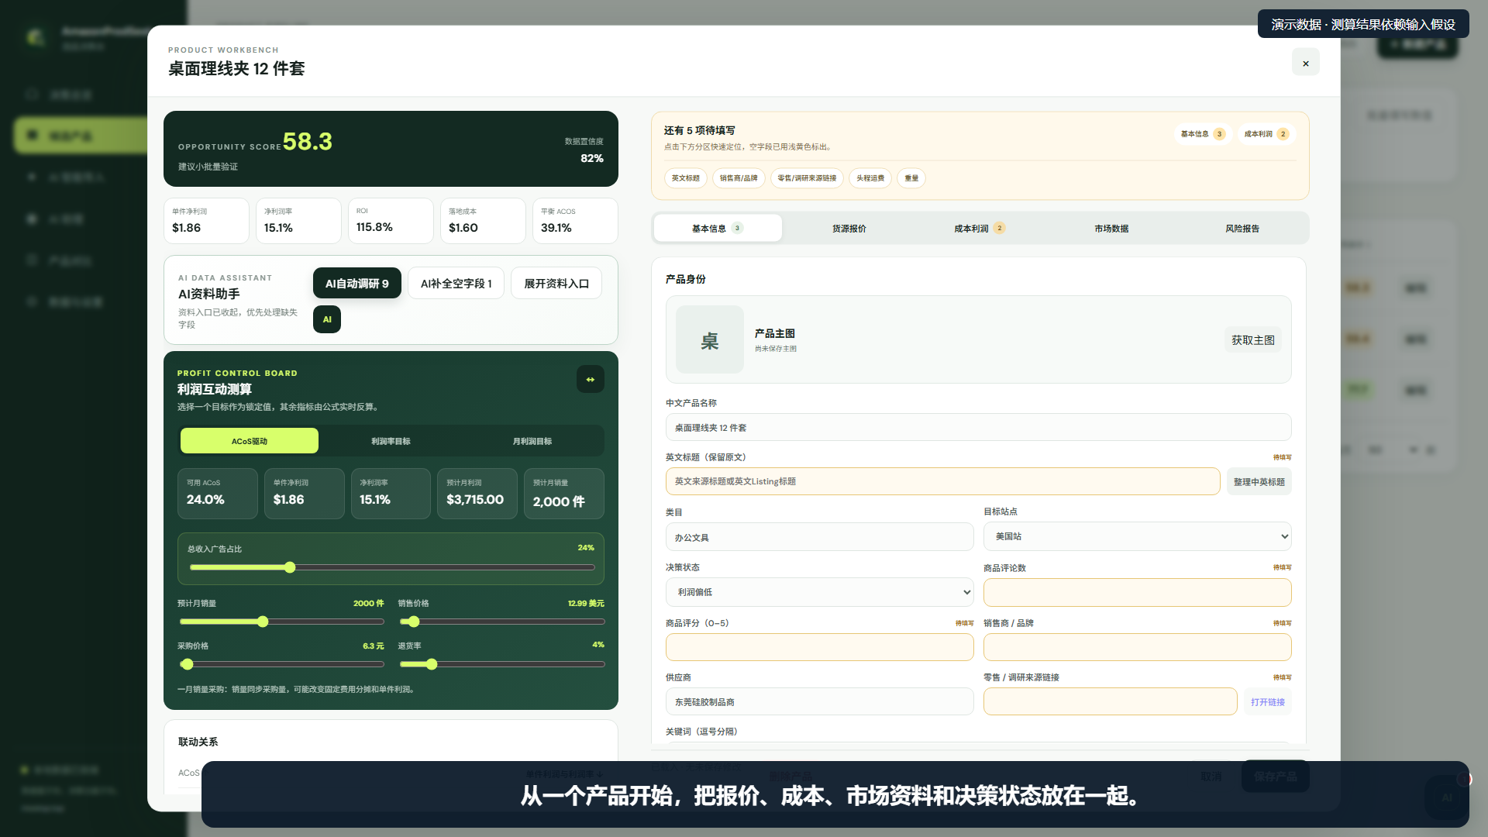Select 月利润目标 mode
Viewport: 1488px width, 837px height.
coord(532,441)
